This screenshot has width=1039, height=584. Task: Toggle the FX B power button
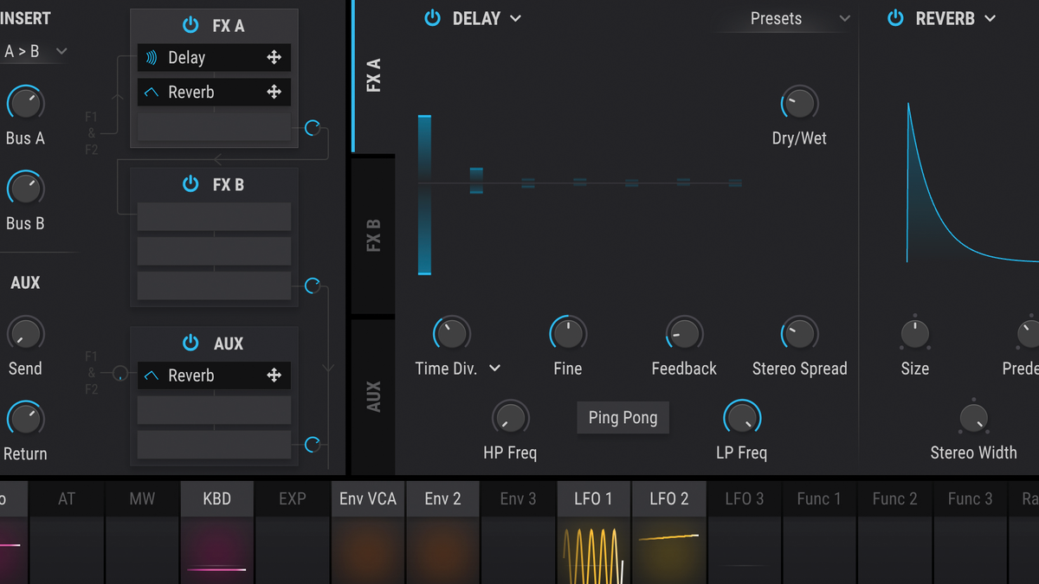tap(190, 184)
